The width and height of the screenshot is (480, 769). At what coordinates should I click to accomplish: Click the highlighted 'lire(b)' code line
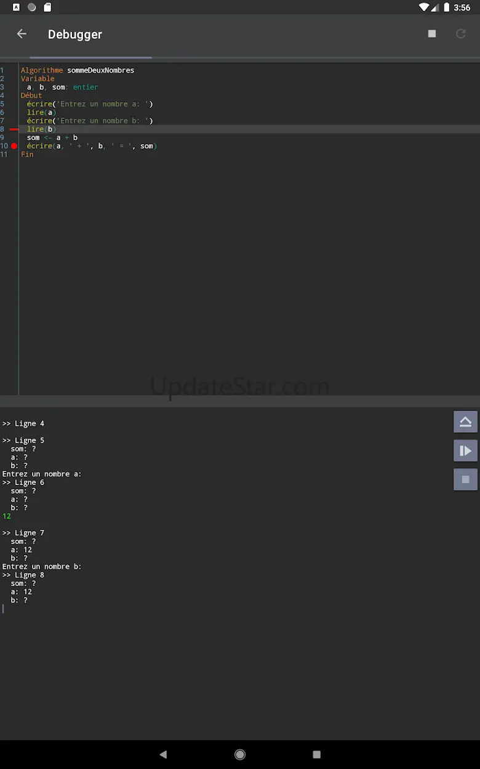pyautogui.click(x=42, y=129)
